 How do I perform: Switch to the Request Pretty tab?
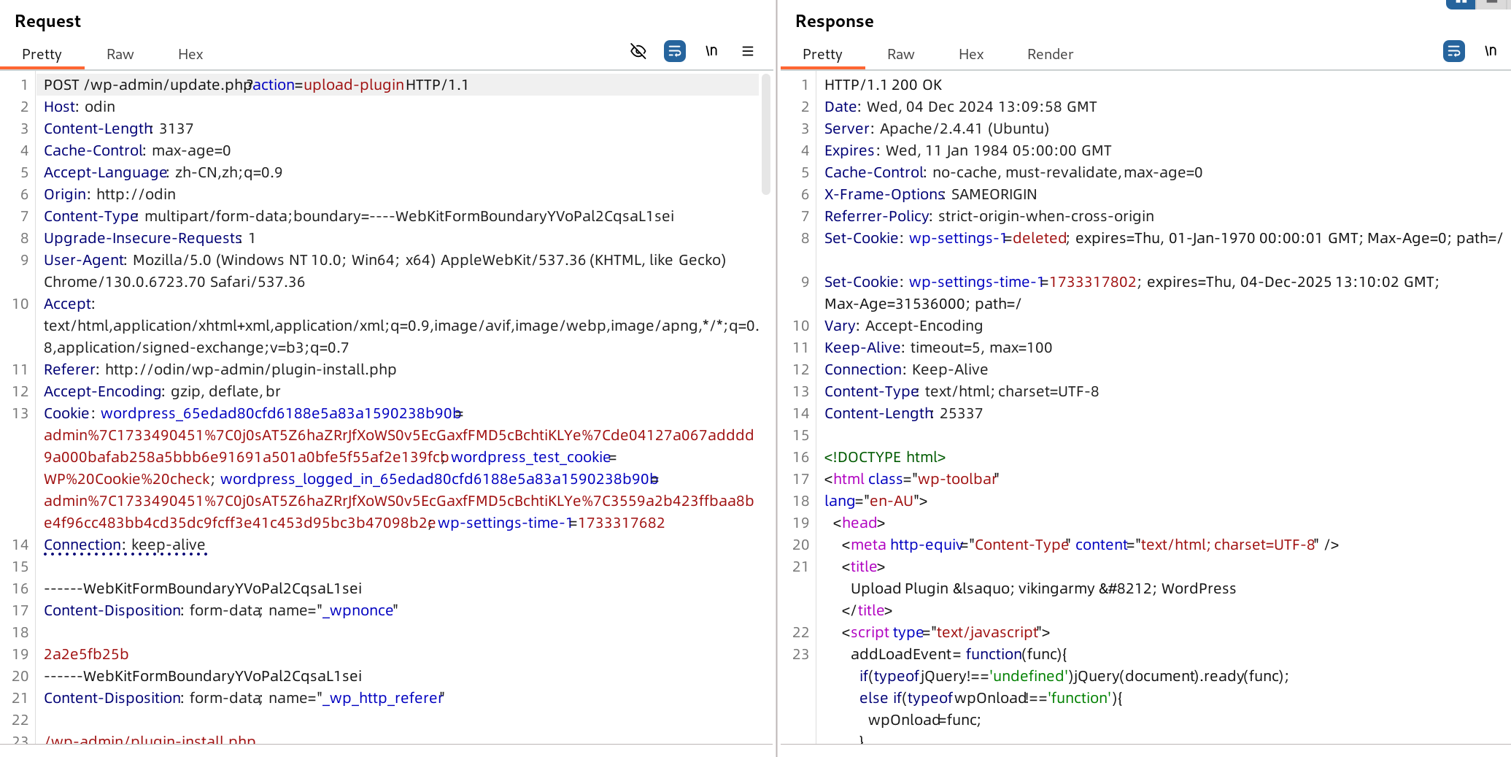tap(42, 54)
